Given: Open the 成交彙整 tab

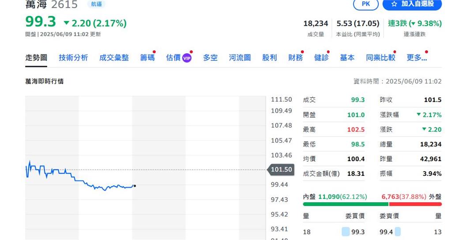Looking at the screenshot, I should point(114,58).
